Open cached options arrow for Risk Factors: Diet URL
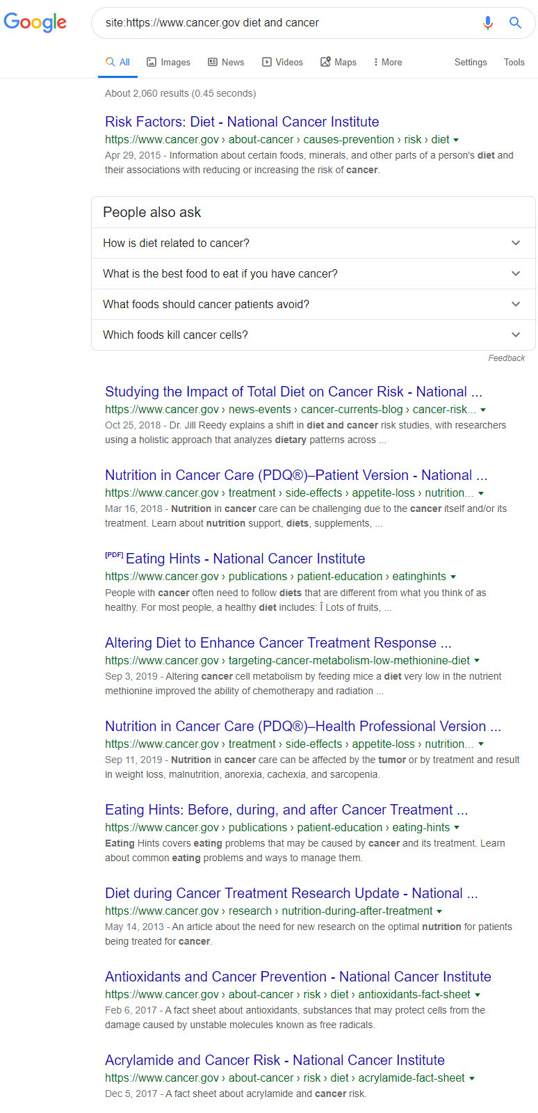This screenshot has width=538, height=1113. pyautogui.click(x=456, y=140)
